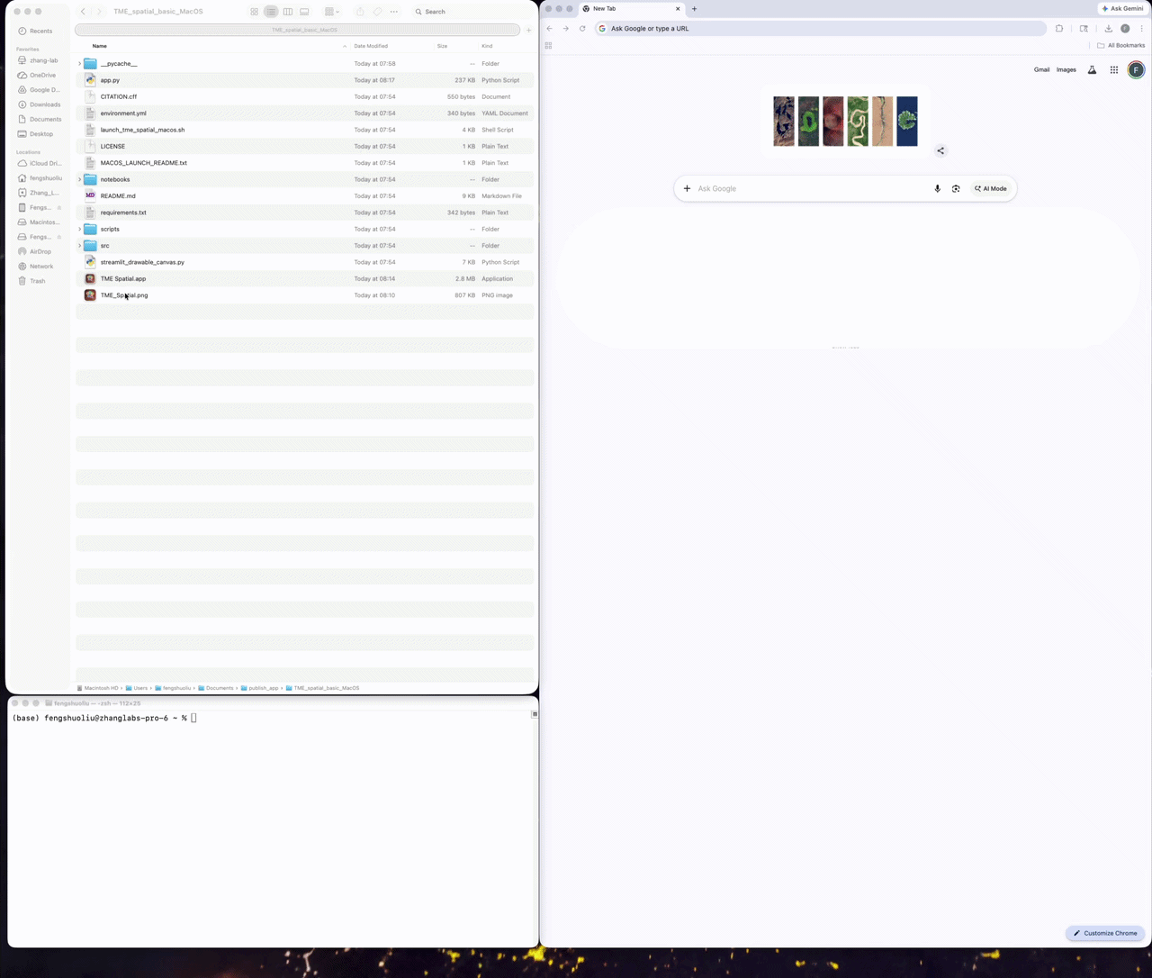1152x978 pixels.
Task: Open the Google apps grid
Action: point(1114,69)
